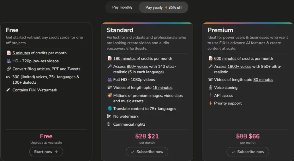Open the 180 minutes credits link
The height and width of the screenshot is (161, 294).
[124, 58]
